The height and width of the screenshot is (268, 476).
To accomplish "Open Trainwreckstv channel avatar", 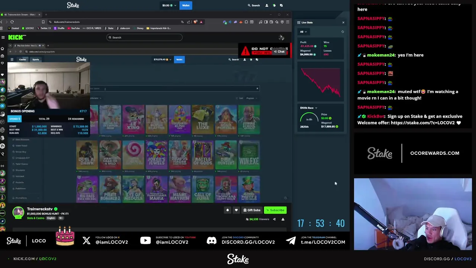I will click(18, 213).
